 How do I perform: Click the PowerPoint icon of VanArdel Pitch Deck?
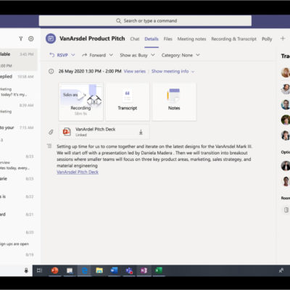point(67,132)
